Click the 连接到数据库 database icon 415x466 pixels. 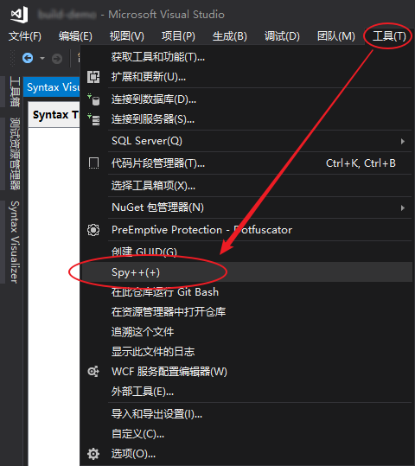93,99
